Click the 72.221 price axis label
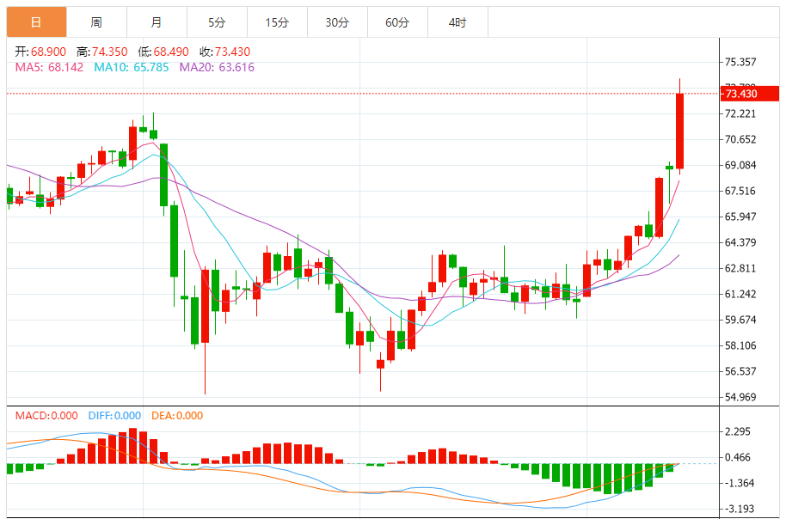 [x=740, y=113]
